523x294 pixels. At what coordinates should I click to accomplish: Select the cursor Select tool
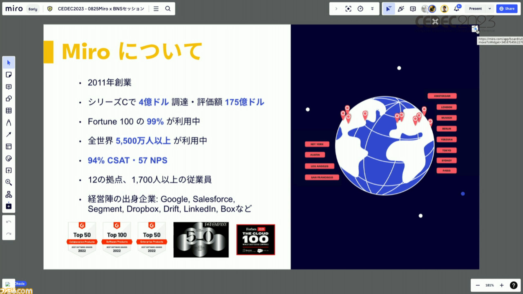pyautogui.click(x=9, y=62)
